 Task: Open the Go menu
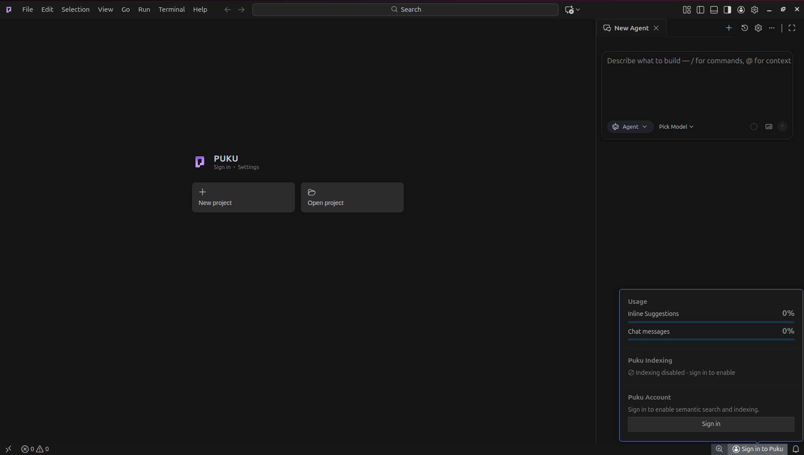pos(126,10)
